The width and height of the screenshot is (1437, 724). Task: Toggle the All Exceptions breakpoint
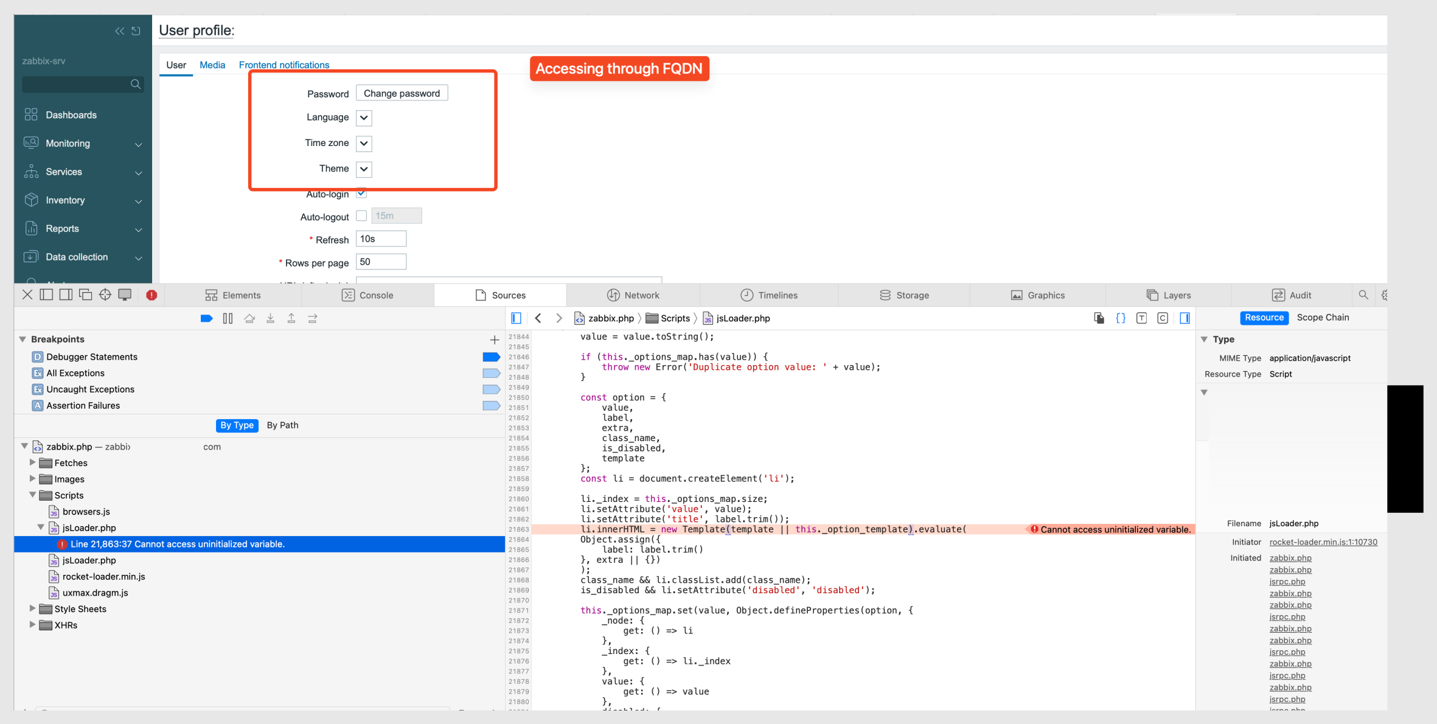click(x=491, y=373)
